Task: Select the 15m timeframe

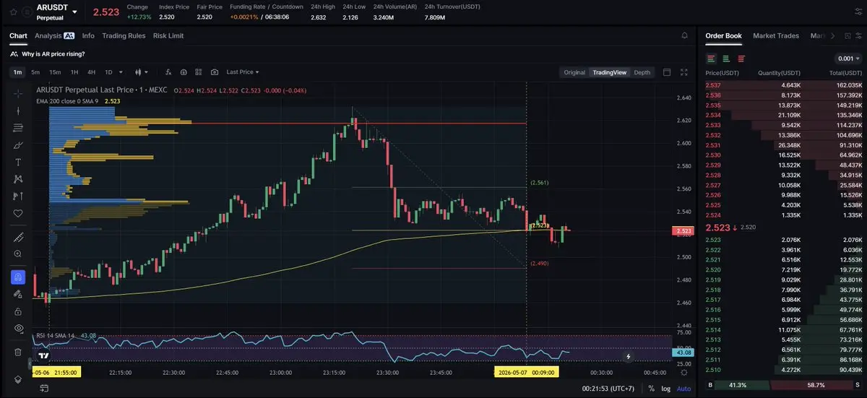Action: tap(55, 72)
